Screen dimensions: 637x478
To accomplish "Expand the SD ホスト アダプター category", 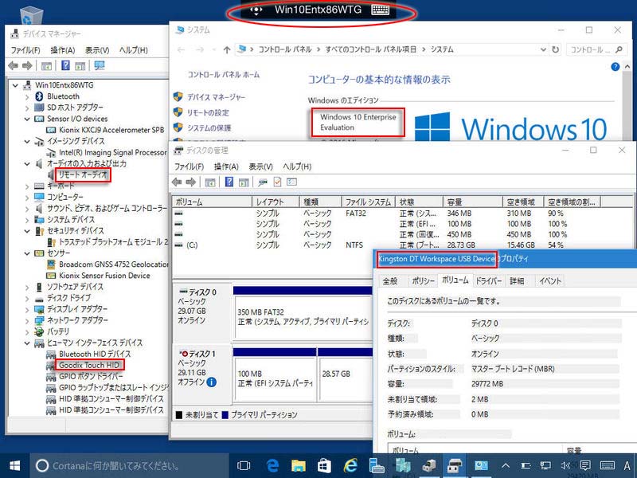I will click(x=27, y=108).
